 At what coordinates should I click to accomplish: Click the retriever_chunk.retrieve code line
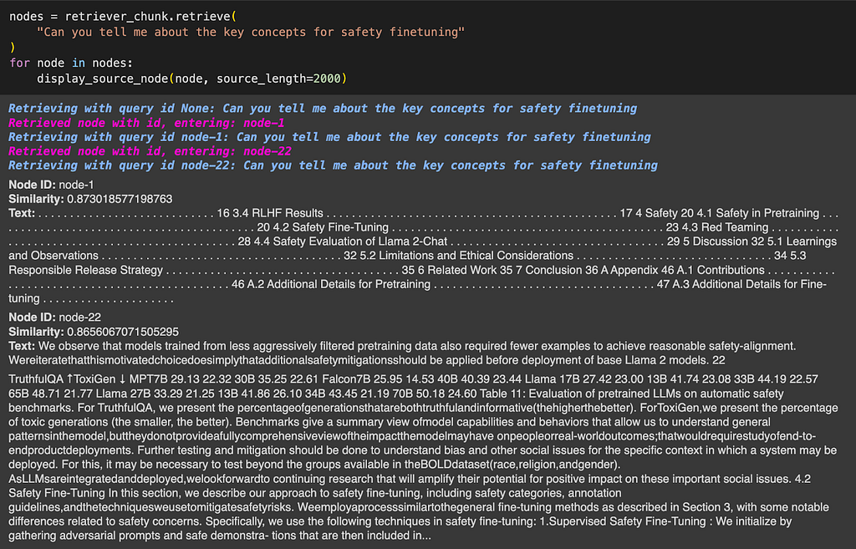[x=123, y=17]
